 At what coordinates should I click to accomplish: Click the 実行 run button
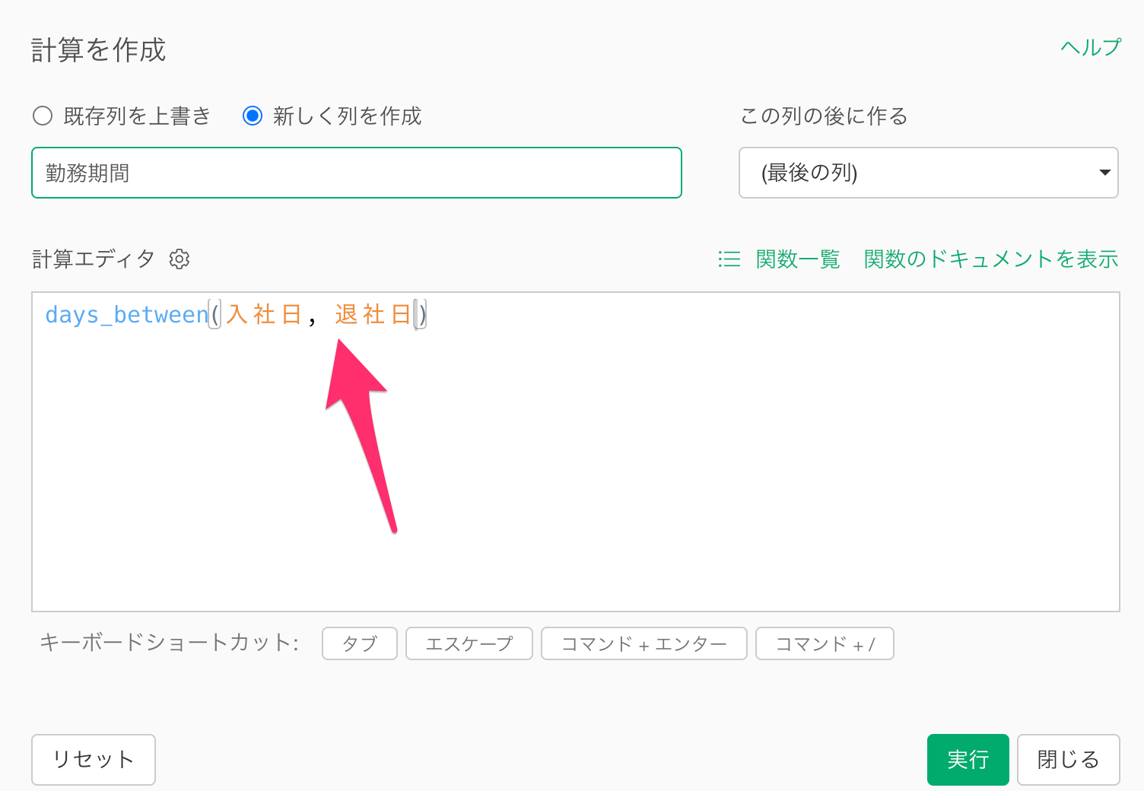pos(968,759)
